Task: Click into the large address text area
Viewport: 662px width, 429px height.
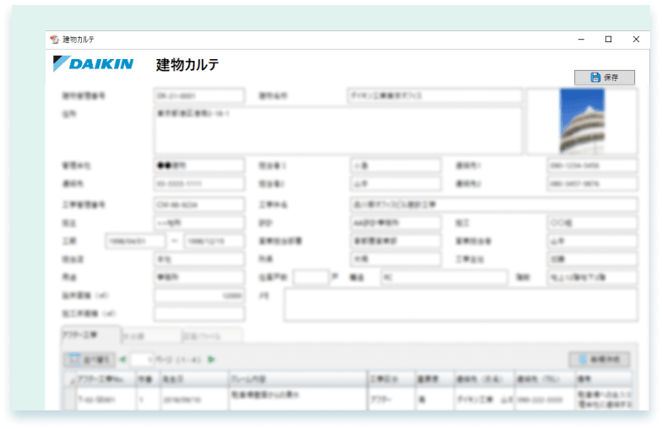Action: coord(338,131)
